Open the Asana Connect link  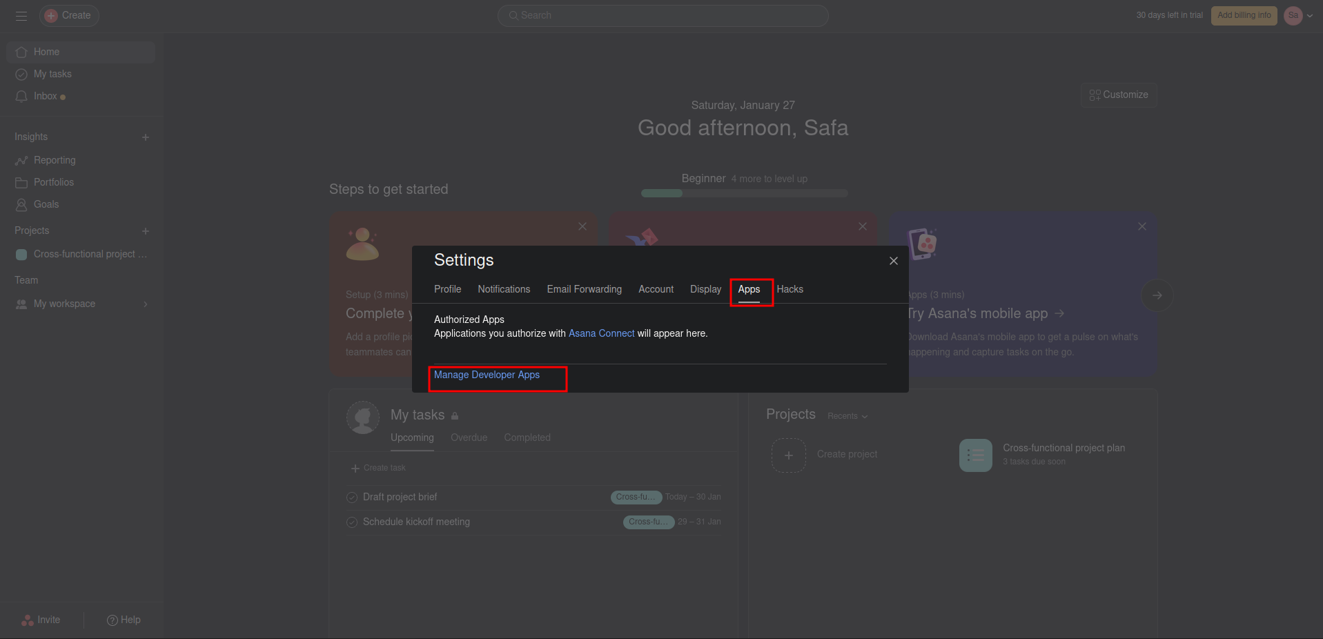pos(601,333)
